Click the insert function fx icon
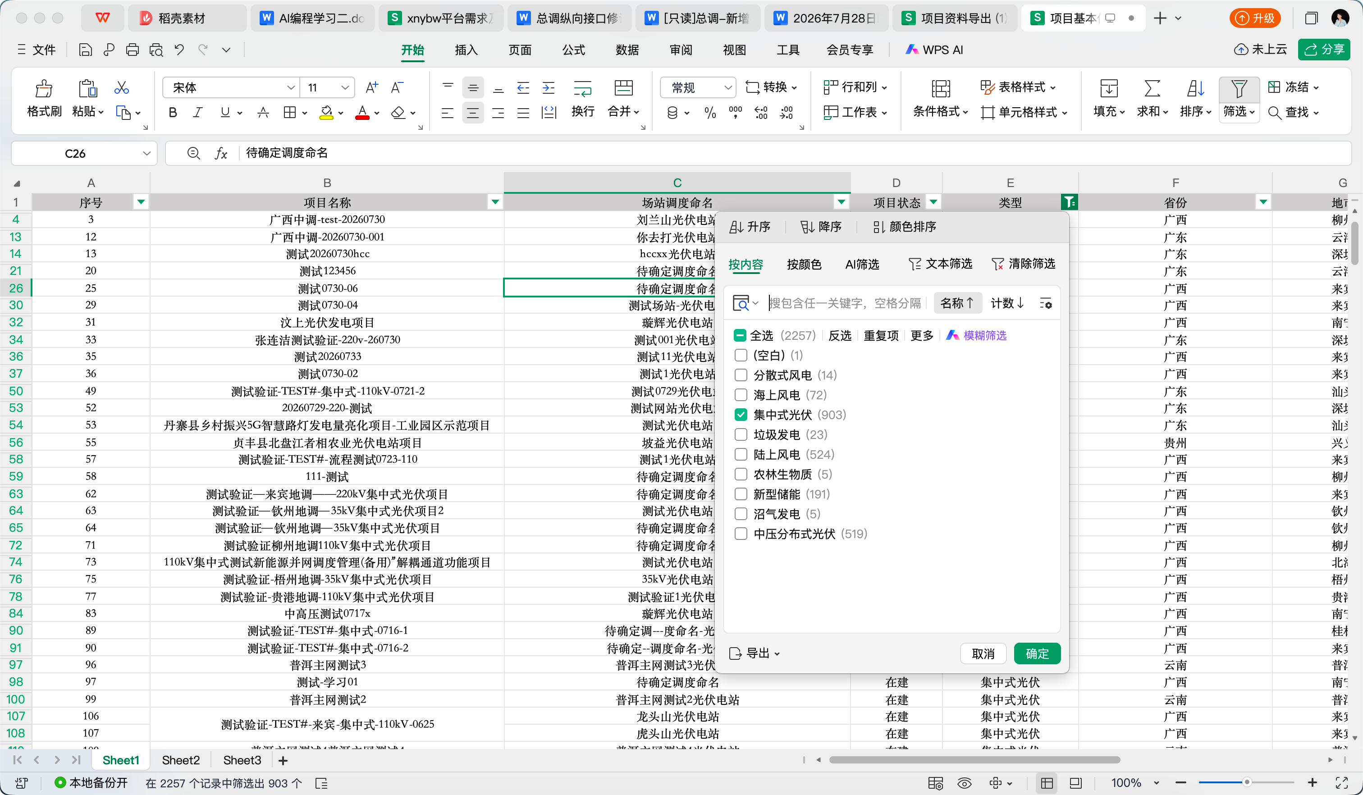The width and height of the screenshot is (1363, 795). (221, 154)
